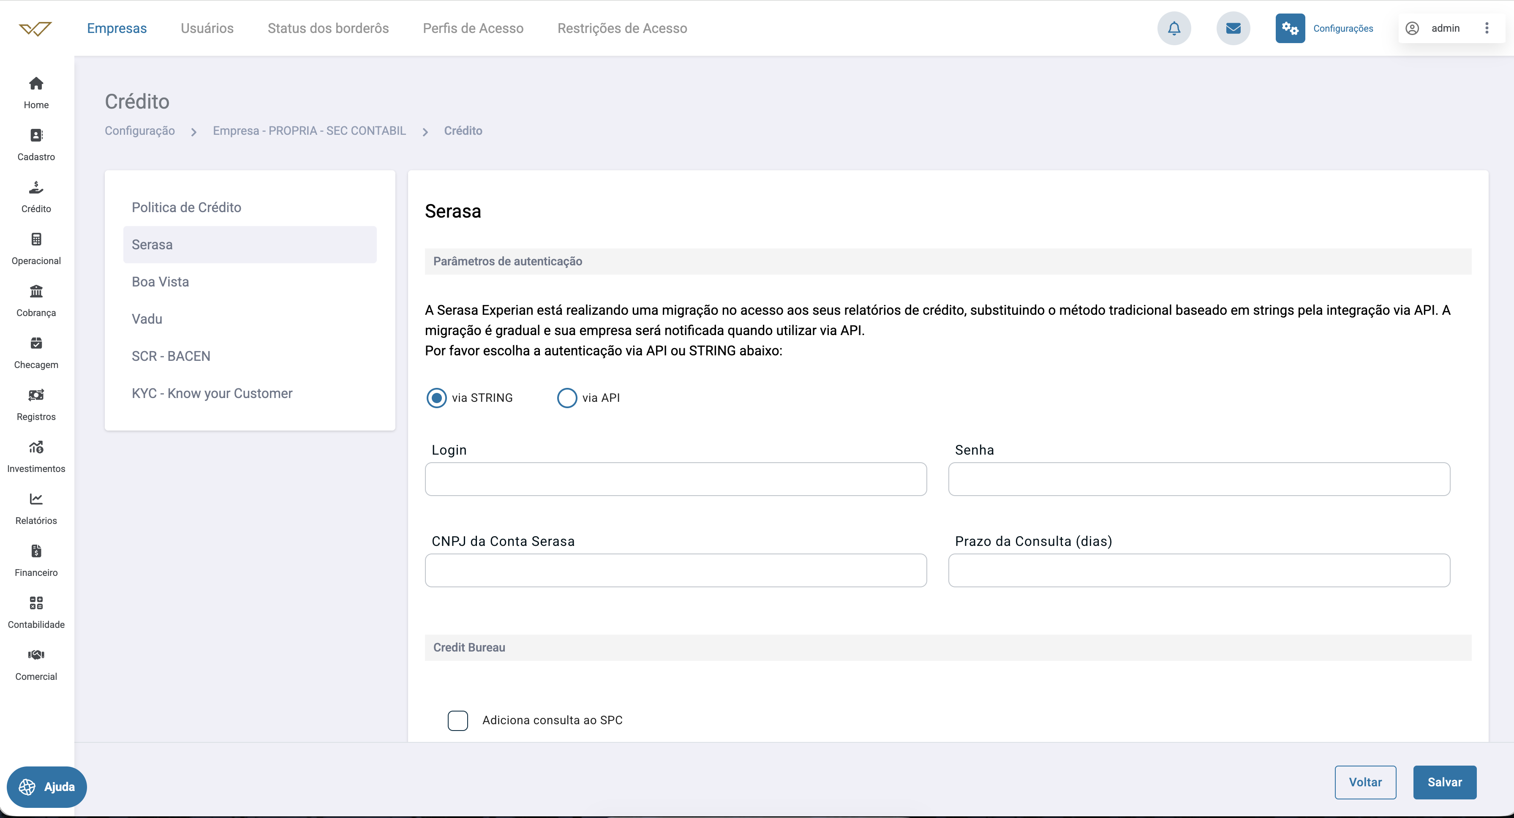This screenshot has width=1514, height=818.
Task: Select Boa Vista in the side menu
Action: [250, 282]
